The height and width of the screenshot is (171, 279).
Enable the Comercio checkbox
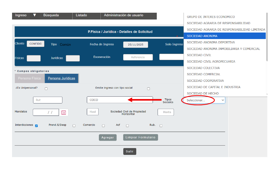pos(103,126)
